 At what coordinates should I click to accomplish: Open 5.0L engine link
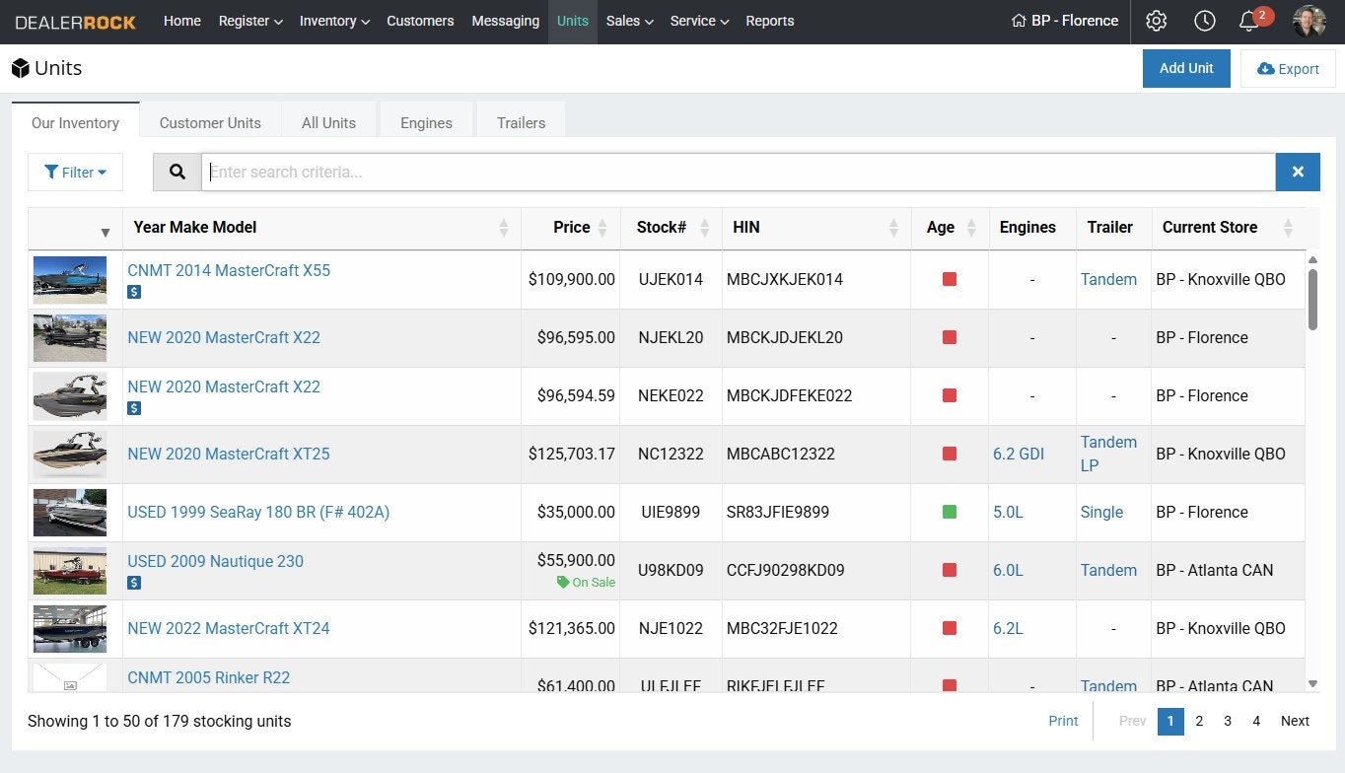[x=1008, y=512]
